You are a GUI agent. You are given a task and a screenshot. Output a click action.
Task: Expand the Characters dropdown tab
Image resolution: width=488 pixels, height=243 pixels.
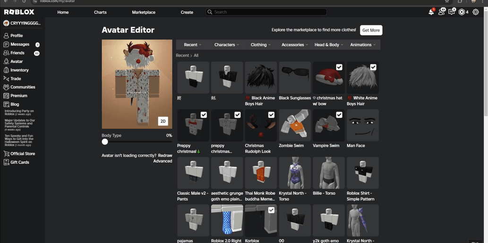click(x=227, y=45)
